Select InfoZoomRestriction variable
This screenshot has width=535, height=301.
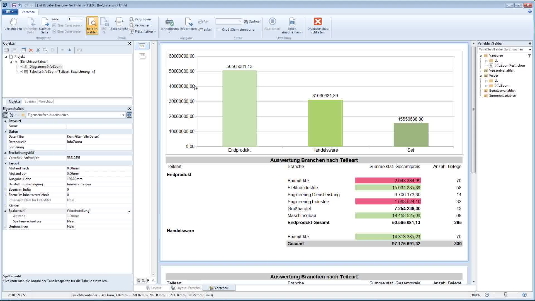(x=509, y=65)
